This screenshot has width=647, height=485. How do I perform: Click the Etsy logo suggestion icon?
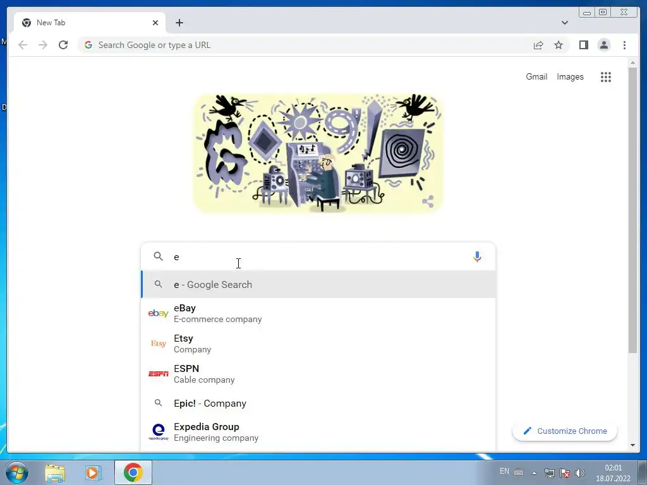point(158,344)
